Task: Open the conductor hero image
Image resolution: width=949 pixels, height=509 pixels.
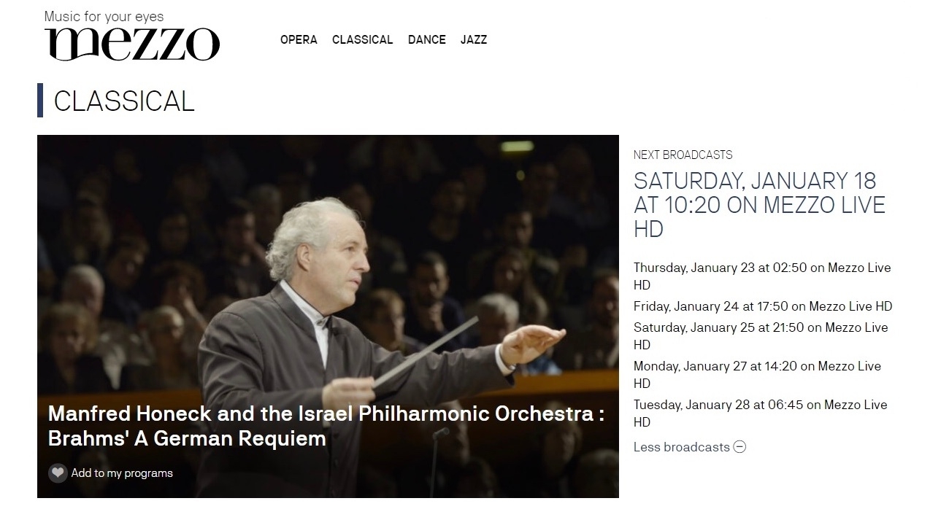Action: tap(328, 277)
